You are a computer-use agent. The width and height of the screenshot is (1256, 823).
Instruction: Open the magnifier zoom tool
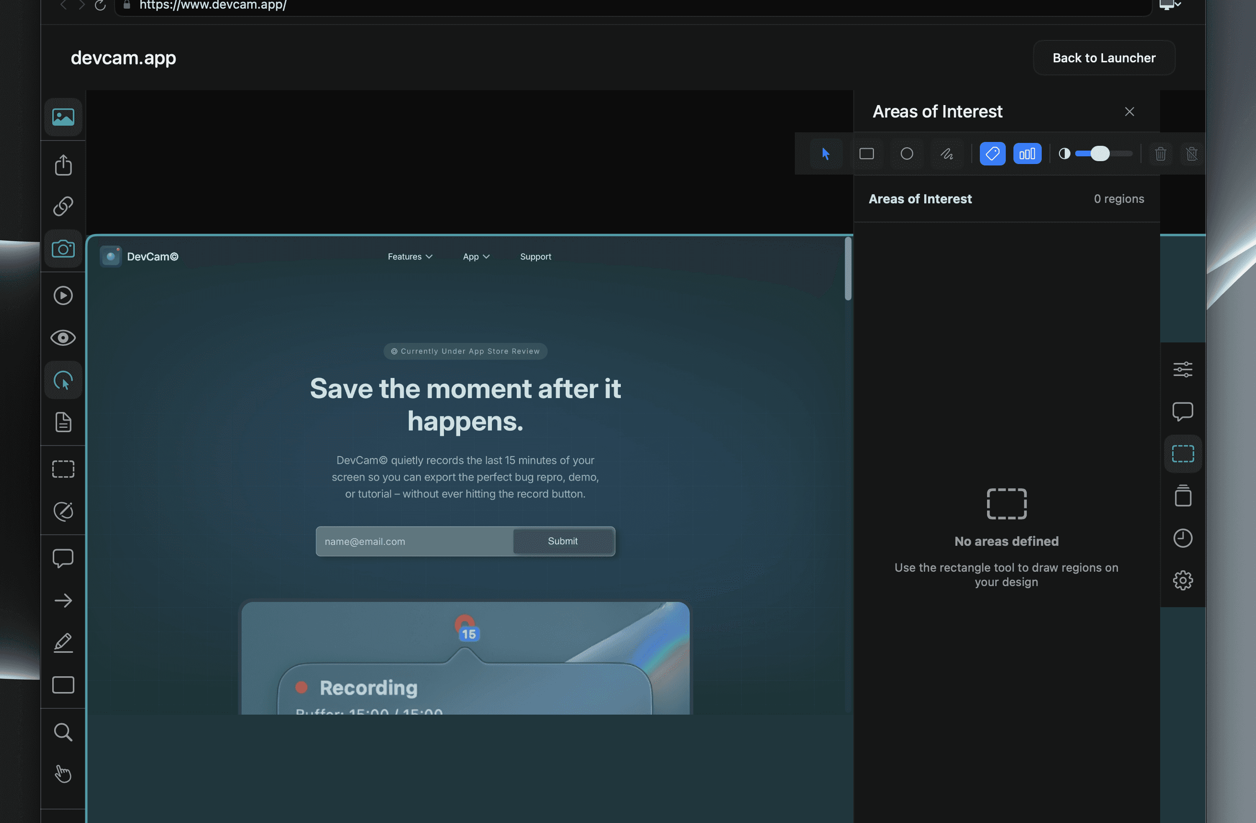click(x=63, y=732)
